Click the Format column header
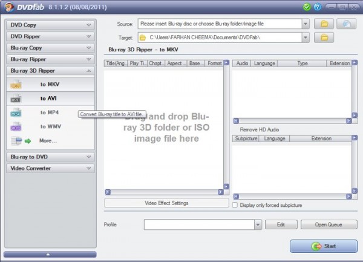 click(214, 63)
